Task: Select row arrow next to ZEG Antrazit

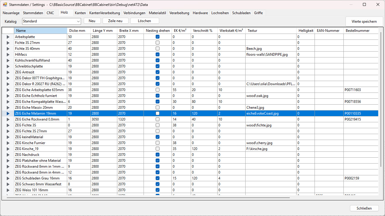Action: coord(8,72)
